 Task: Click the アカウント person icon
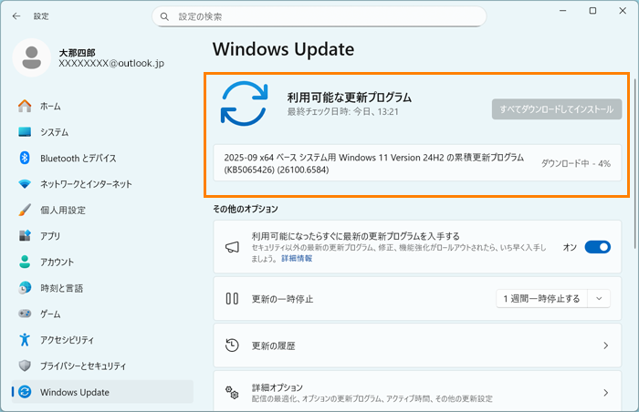click(25, 262)
